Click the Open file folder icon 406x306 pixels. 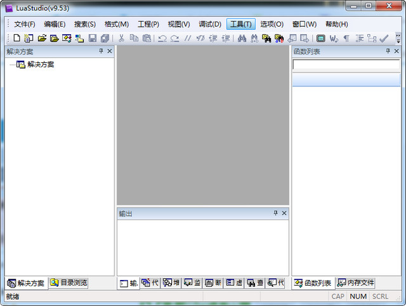pos(42,39)
